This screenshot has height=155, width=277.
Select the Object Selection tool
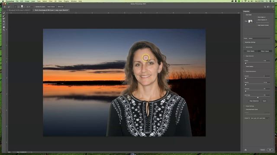pos(4,22)
